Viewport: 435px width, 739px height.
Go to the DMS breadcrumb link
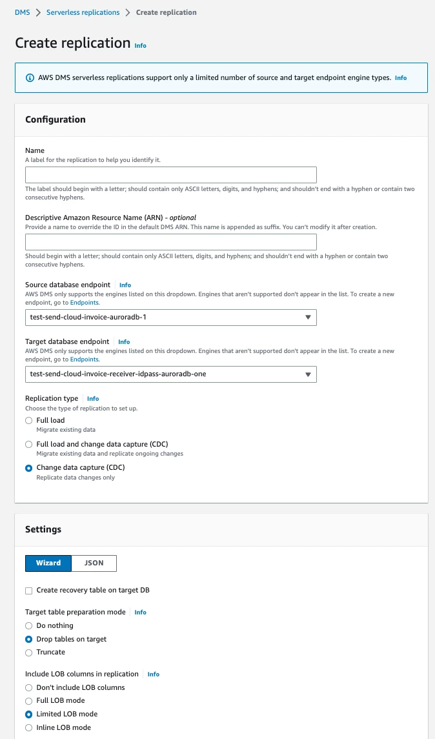22,12
